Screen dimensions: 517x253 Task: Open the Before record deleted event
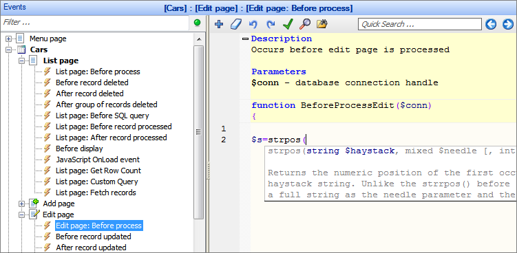(x=92, y=82)
